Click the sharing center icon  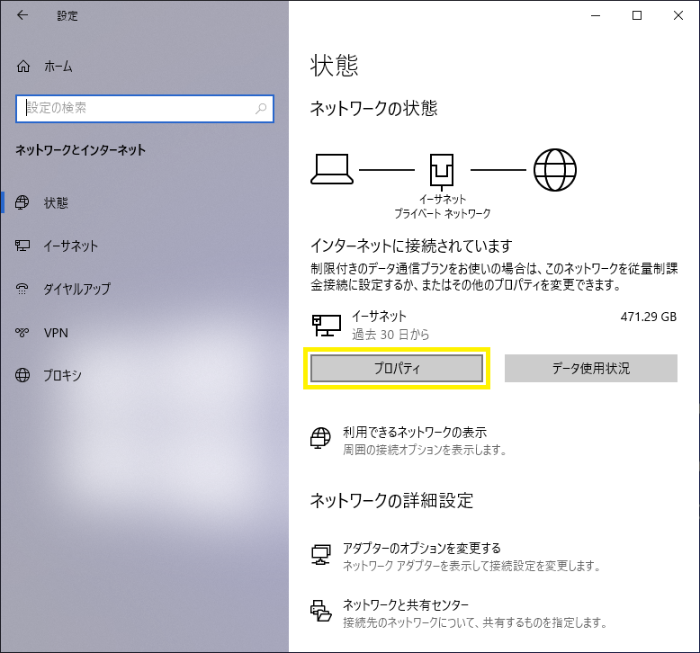(321, 611)
